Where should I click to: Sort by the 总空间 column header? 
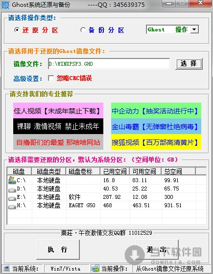(x=178, y=171)
